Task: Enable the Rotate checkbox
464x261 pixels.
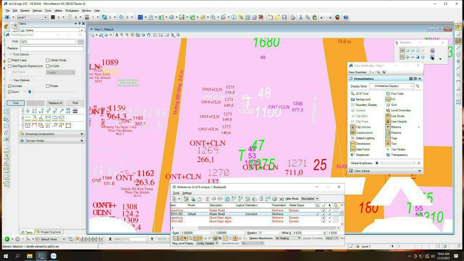Action: click(47, 86)
